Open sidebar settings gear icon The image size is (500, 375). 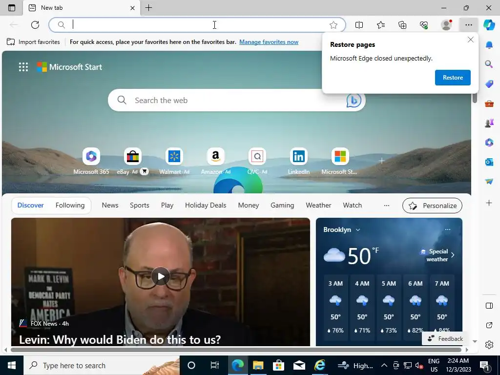coord(489,345)
